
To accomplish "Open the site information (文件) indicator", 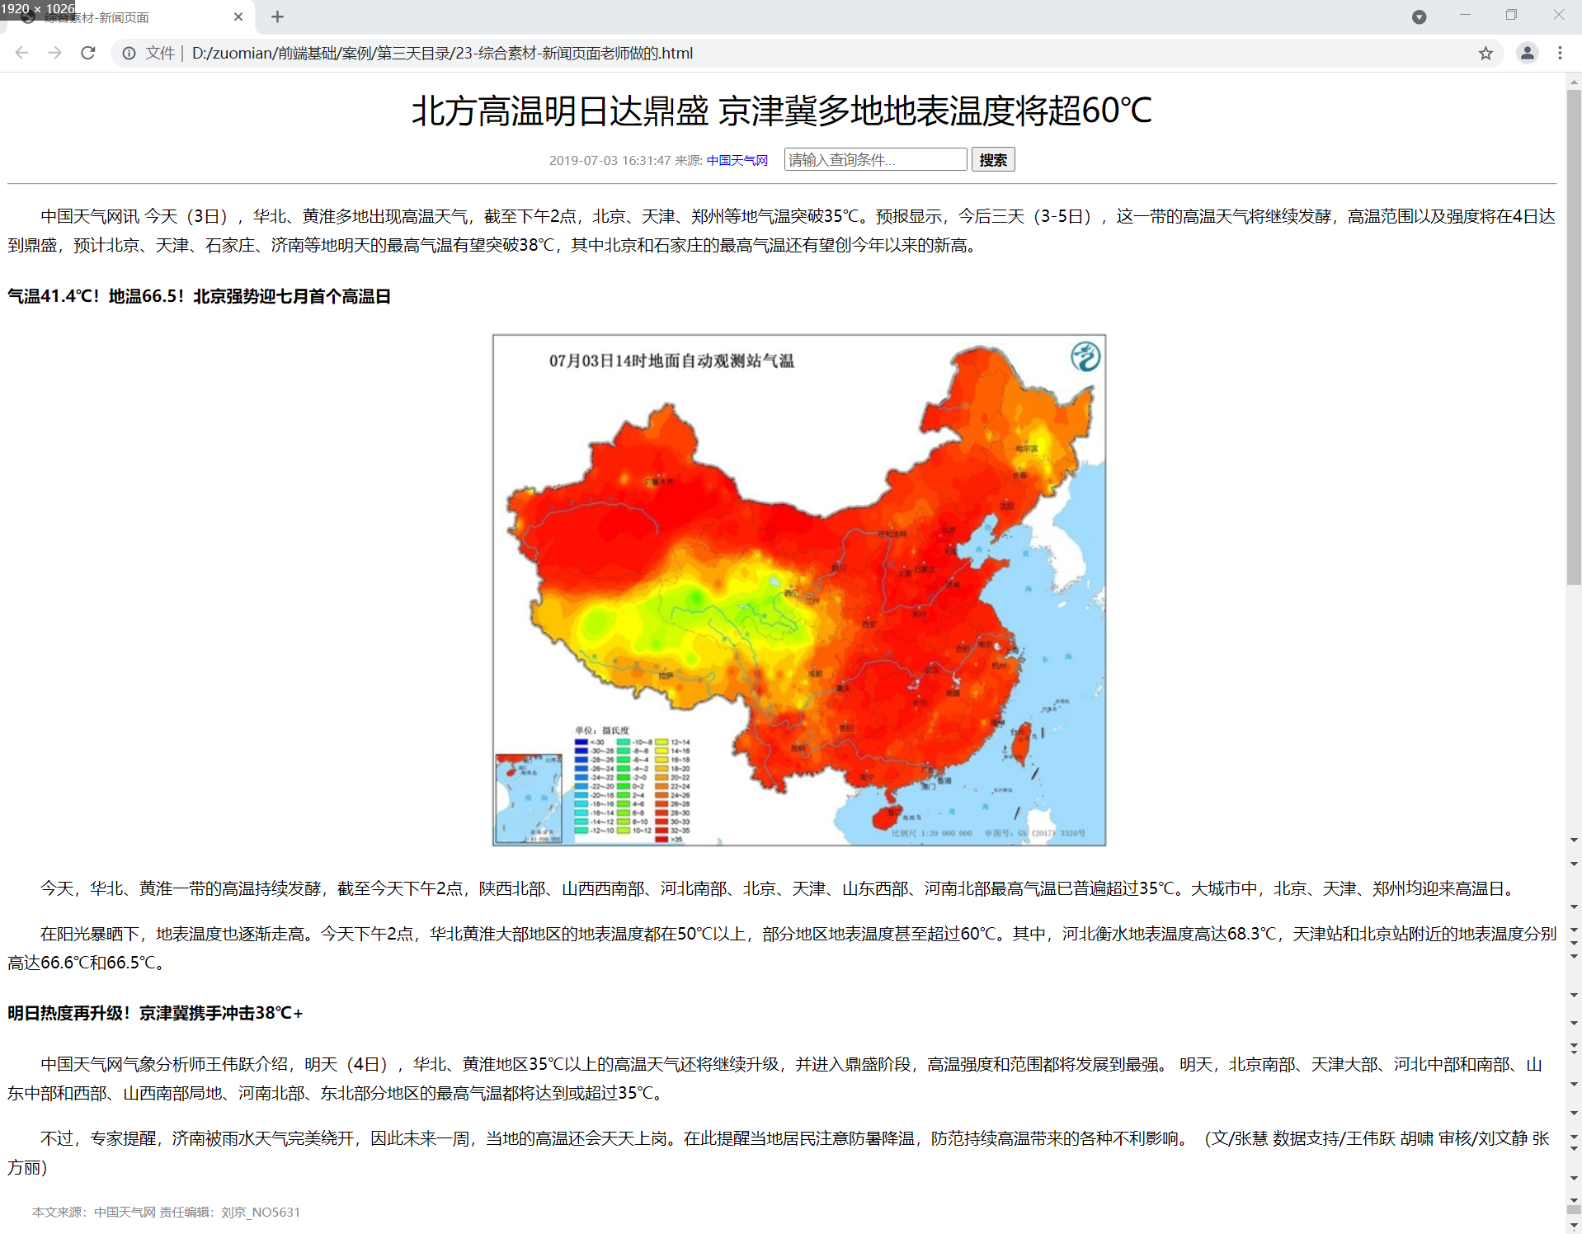I will [x=129, y=53].
